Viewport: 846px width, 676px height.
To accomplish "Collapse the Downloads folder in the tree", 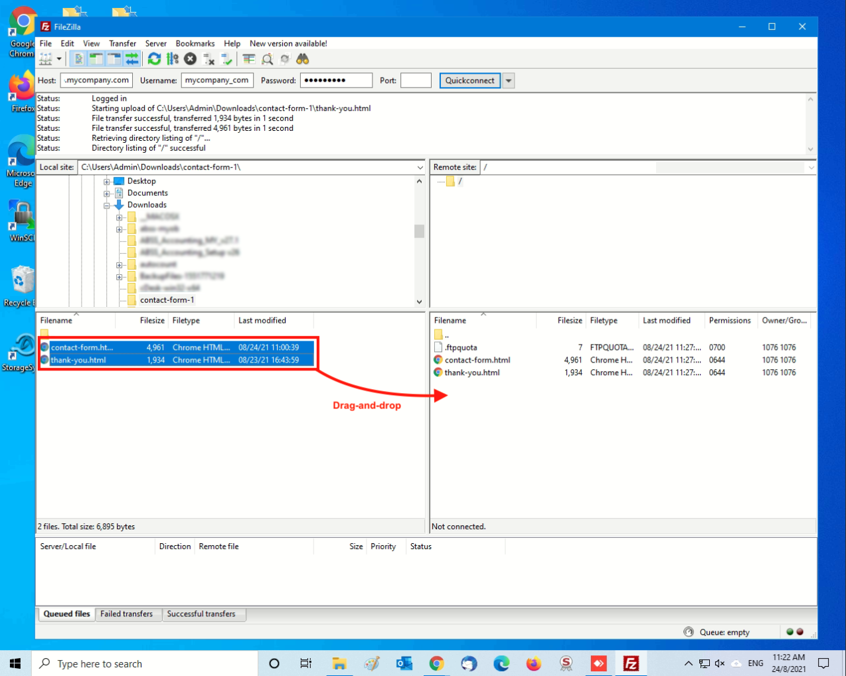I will 107,205.
